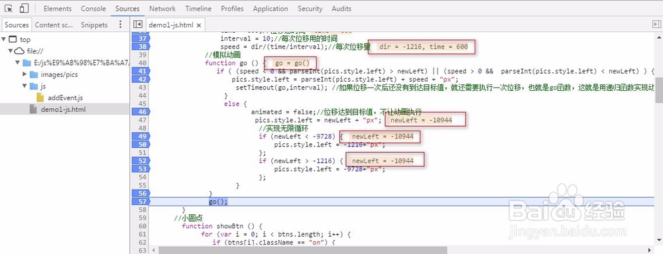
Task: Go to the Timeline tab
Action: pos(198,9)
